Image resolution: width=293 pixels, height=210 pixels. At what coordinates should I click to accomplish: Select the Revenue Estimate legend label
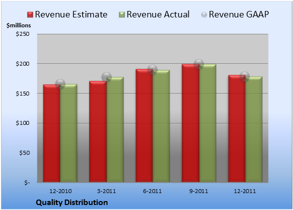point(71,14)
